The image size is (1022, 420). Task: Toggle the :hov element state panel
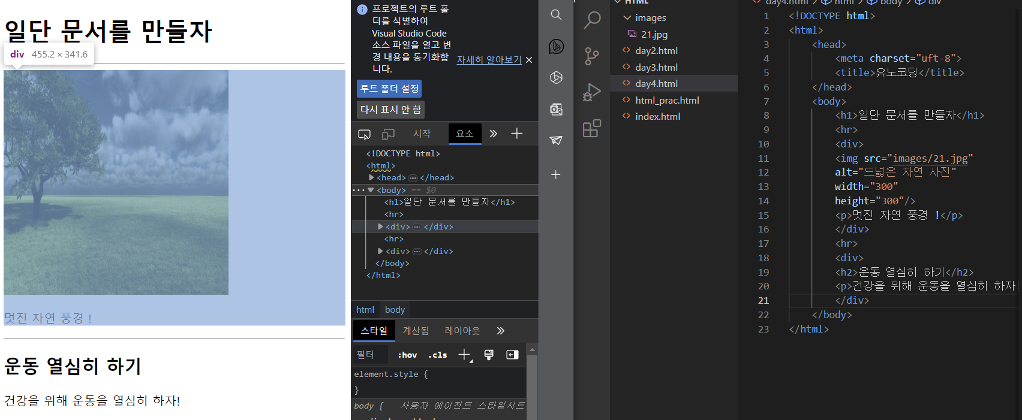click(x=407, y=355)
